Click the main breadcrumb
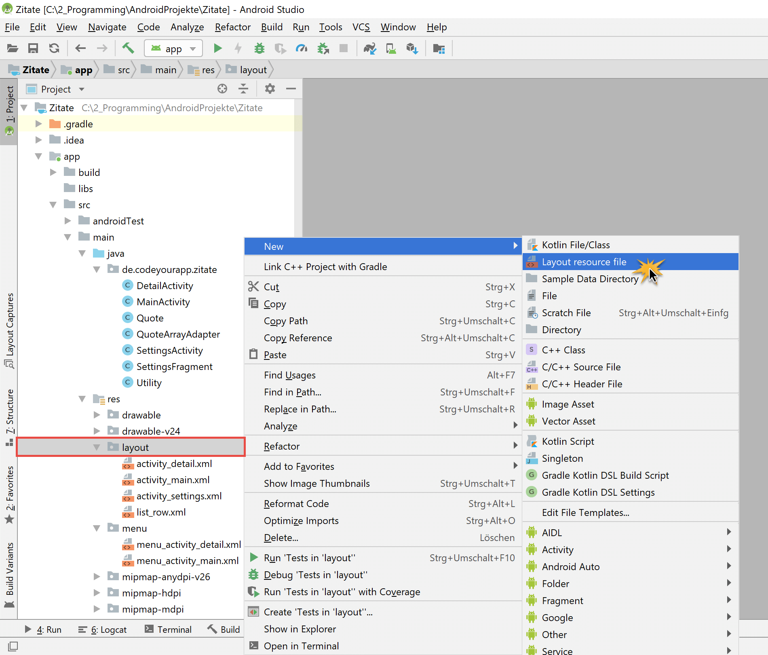Image resolution: width=768 pixels, height=655 pixels. [159, 70]
